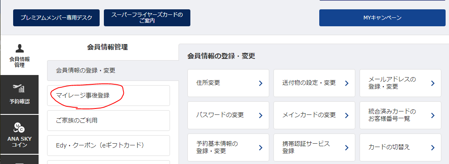This screenshot has height=164, width=449.
Task: Click the arrow on メールアドレスの登録・変更
Action: point(433,83)
